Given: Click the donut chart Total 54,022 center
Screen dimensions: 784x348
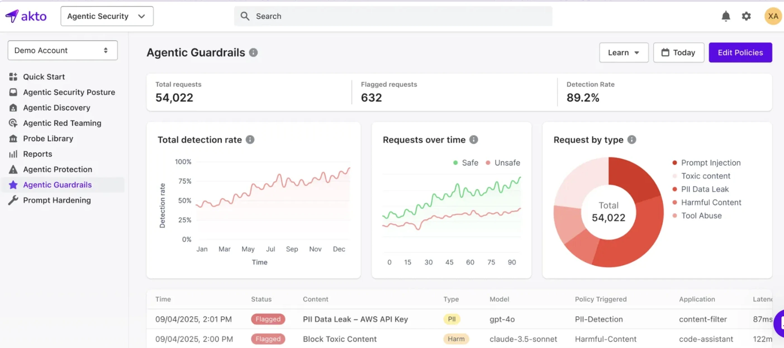Looking at the screenshot, I should click(608, 212).
